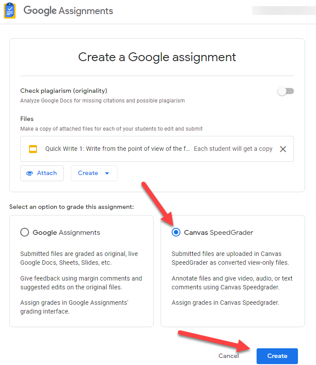Open the Quick Write 1 file name
Screen dimensions: 316x365
118,149
